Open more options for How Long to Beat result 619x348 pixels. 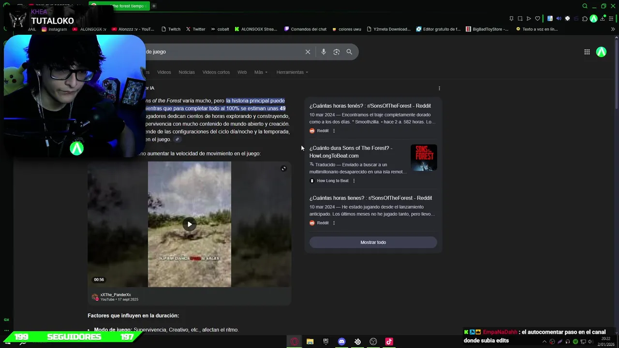pos(354,181)
